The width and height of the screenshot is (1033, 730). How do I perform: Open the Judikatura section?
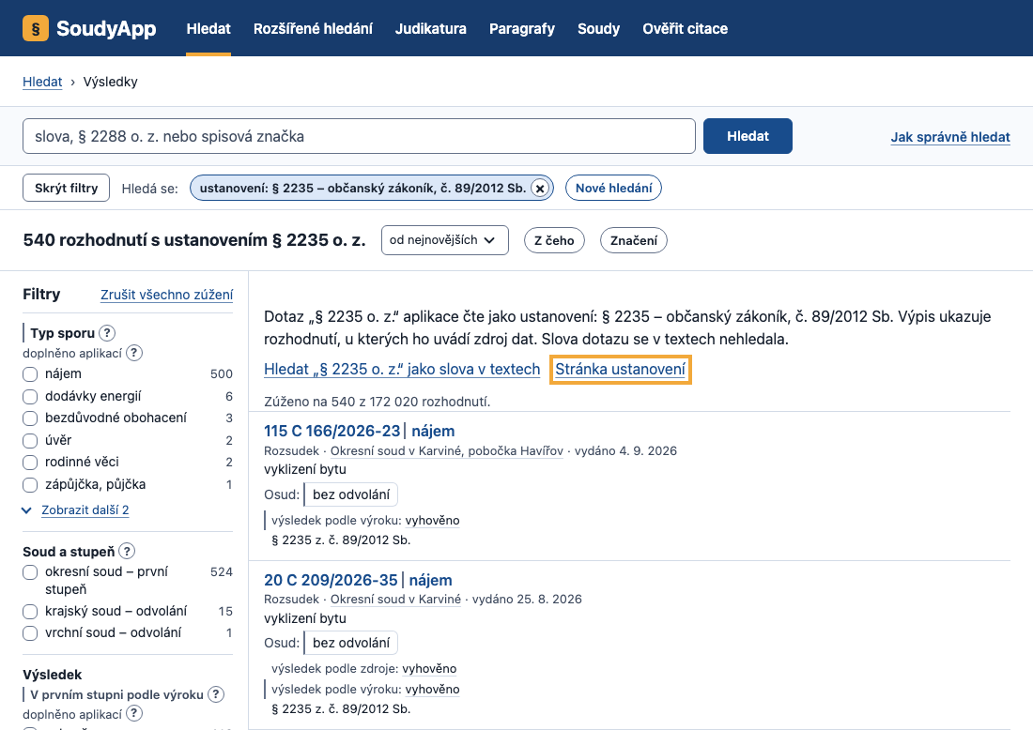(x=431, y=28)
